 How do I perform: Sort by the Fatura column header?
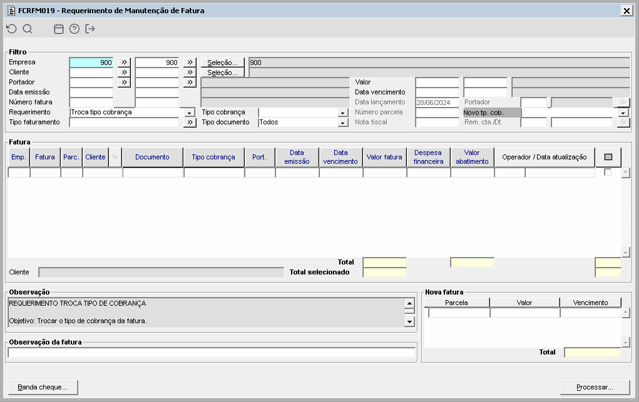coord(45,157)
